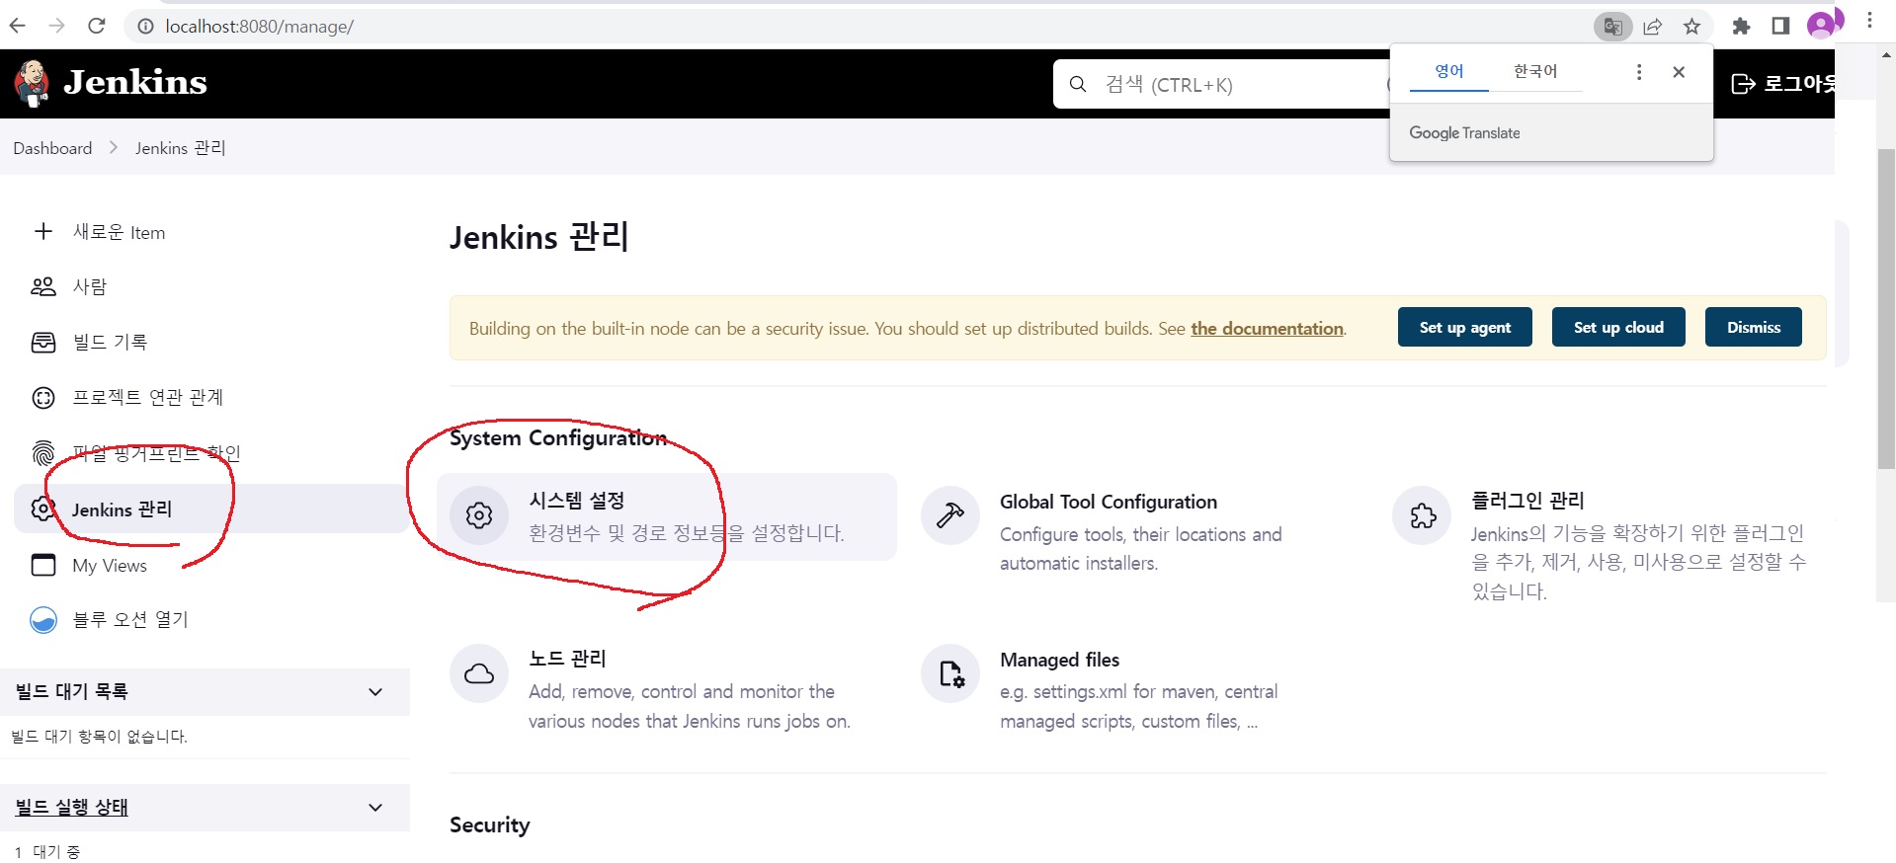Click the Set up cloud button
This screenshot has height=863, width=1896.
pos(1618,327)
